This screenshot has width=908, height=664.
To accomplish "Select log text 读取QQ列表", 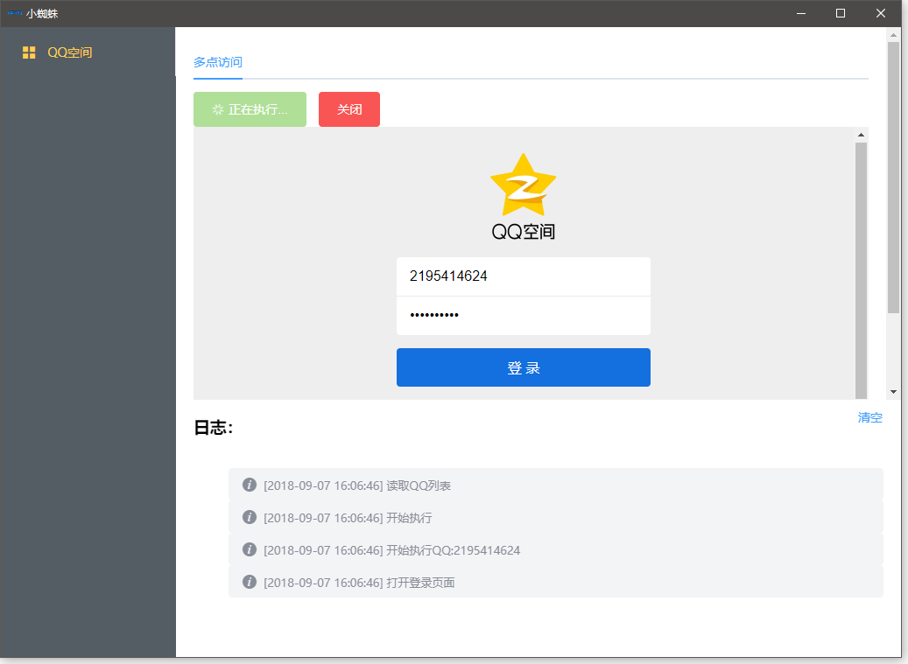I will pos(419,486).
